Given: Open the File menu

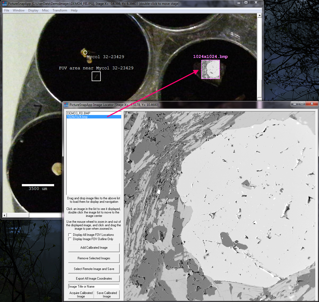Looking at the screenshot, I should (x=7, y=10).
